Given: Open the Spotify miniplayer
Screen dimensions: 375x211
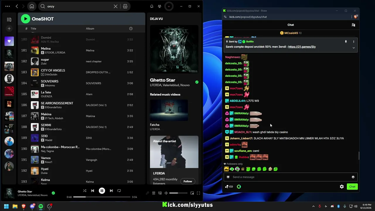Looking at the screenshot, I should tap(192, 193).
